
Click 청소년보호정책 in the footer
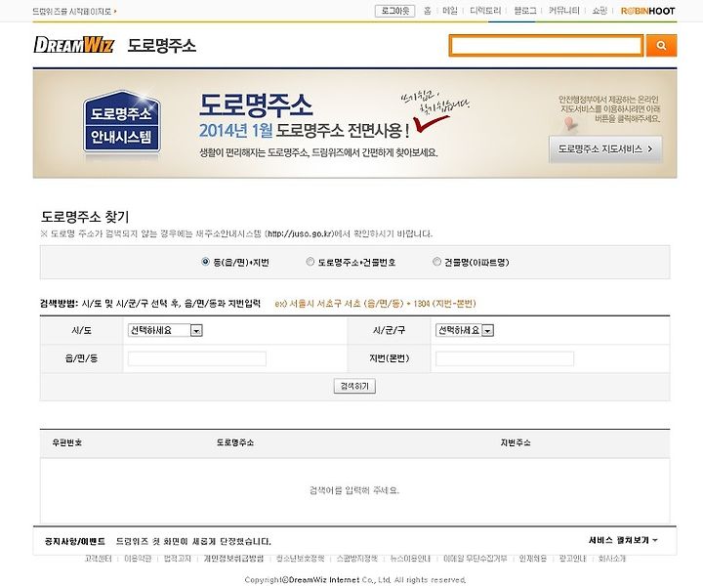[300, 559]
